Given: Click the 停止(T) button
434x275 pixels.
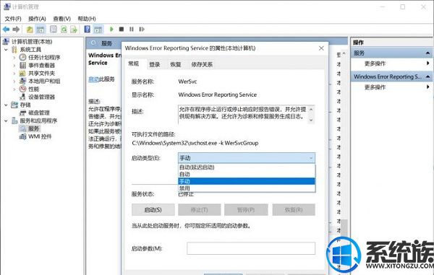Looking at the screenshot, I should (x=200, y=210).
